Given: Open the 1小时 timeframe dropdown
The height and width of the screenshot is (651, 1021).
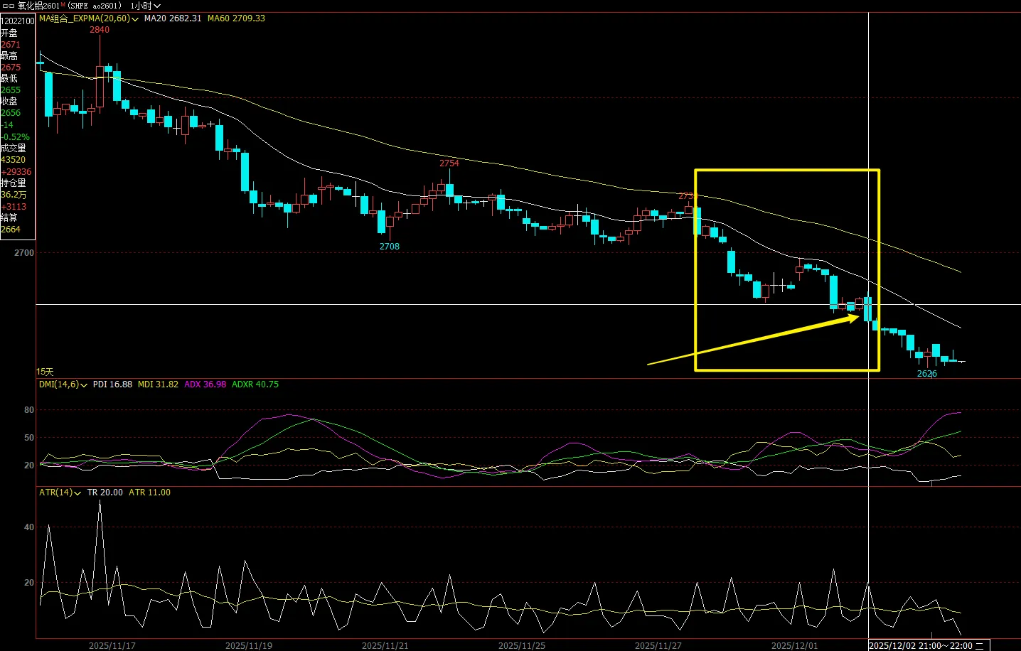Looking at the screenshot, I should point(145,6).
